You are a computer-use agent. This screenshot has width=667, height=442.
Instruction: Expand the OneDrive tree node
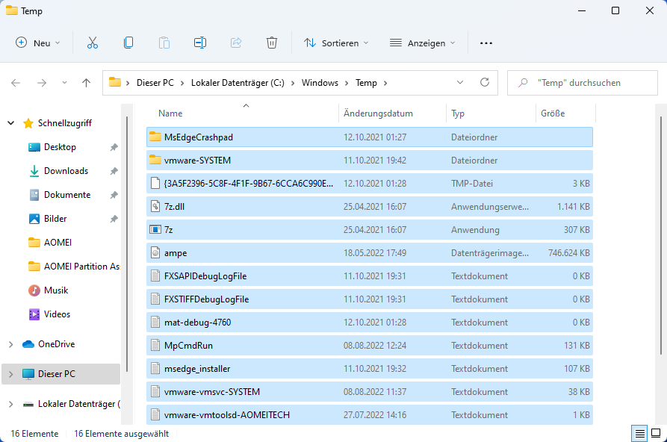point(10,344)
